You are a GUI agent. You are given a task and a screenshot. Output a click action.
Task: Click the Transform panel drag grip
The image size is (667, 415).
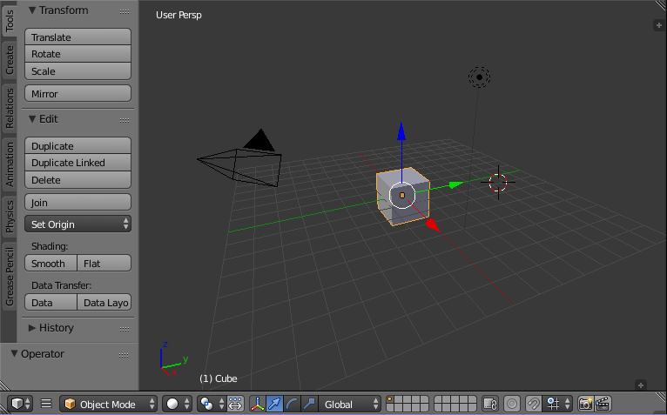tap(125, 11)
